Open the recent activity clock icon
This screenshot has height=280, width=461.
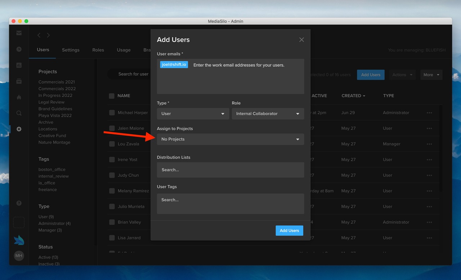pyautogui.click(x=19, y=49)
